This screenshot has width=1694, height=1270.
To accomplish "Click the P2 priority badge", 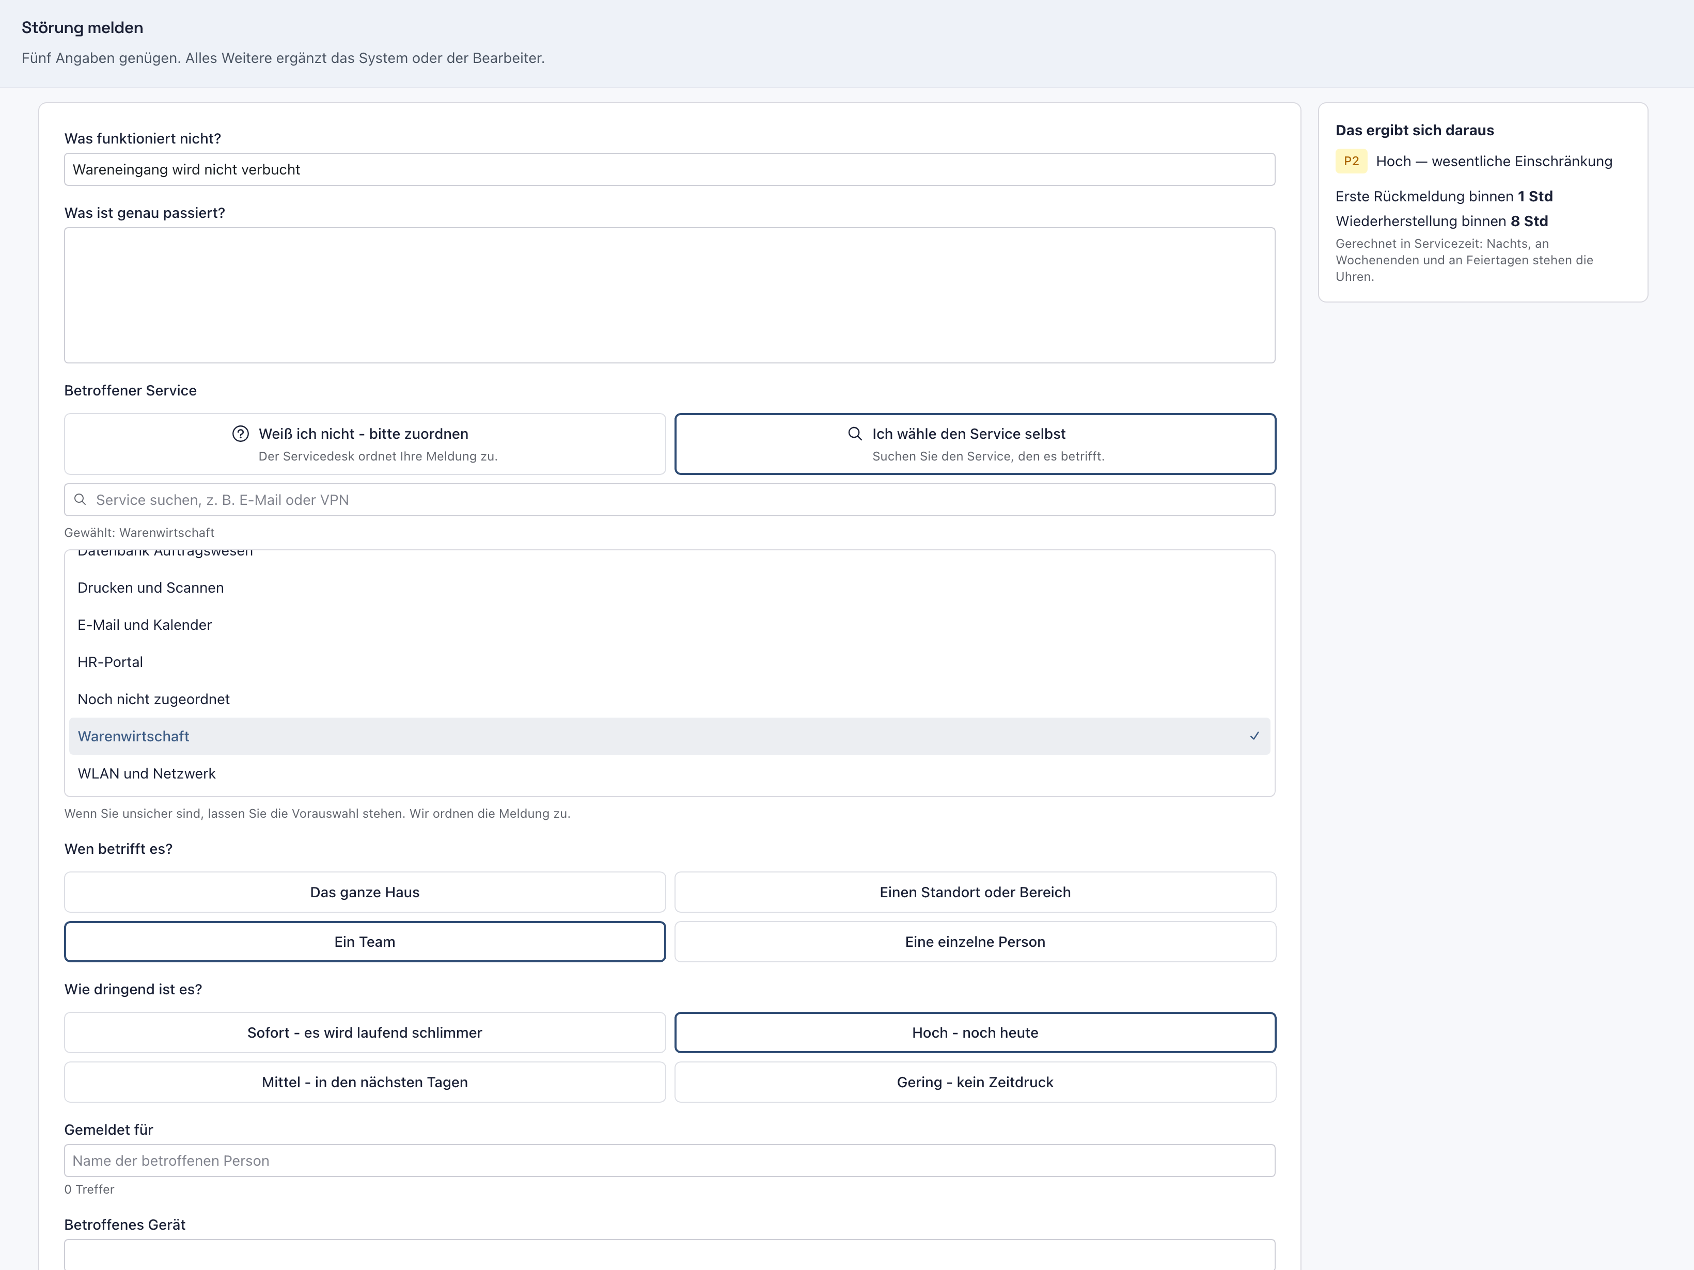I will (1351, 162).
